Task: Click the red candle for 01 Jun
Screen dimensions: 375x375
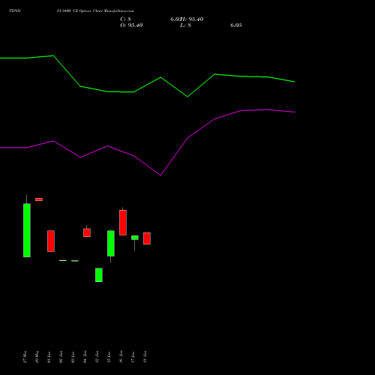Action: click(x=51, y=241)
